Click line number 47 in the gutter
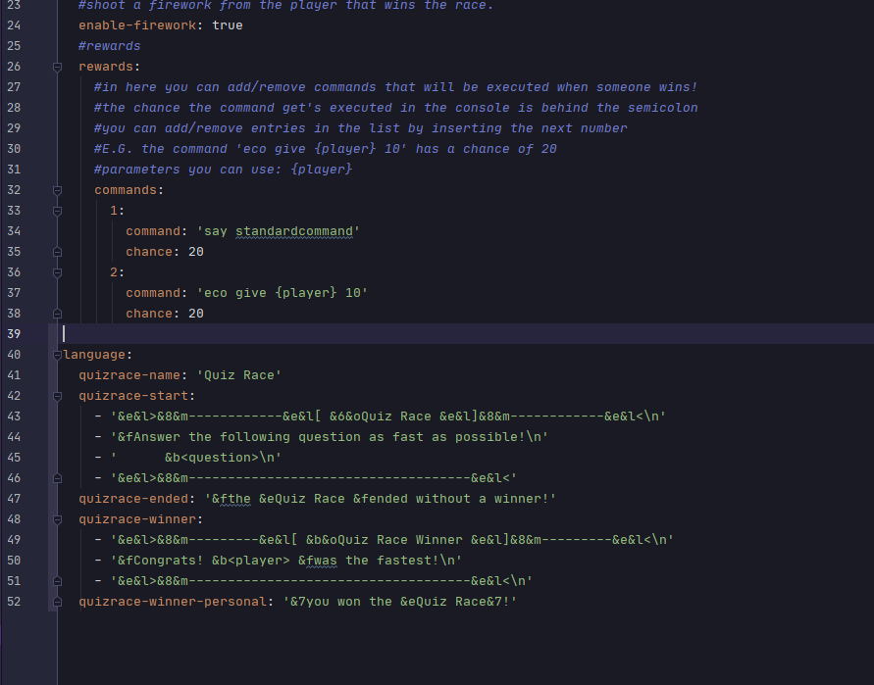The image size is (874, 685). tap(13, 499)
